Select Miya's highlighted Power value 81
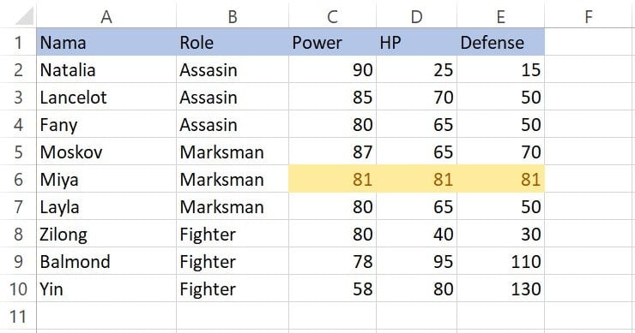 click(x=332, y=179)
